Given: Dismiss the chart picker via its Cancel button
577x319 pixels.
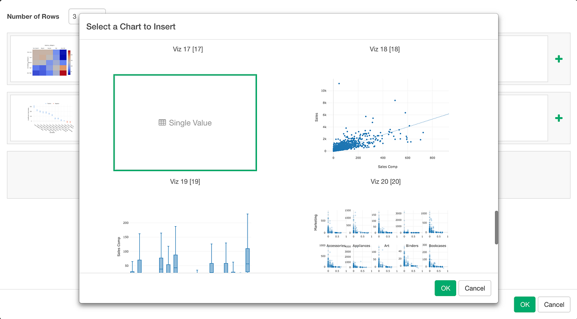Looking at the screenshot, I should coord(475,288).
